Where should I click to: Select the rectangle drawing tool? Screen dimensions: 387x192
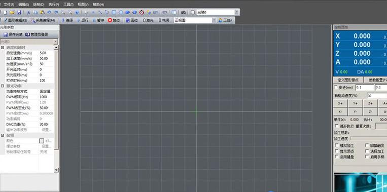(114, 12)
